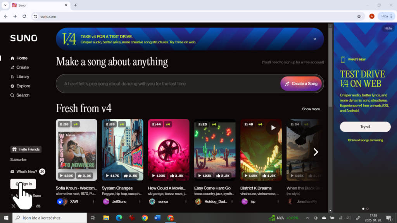Select the second carousel dot in promo panel
The height and width of the screenshot is (223, 397).
(x=368, y=209)
